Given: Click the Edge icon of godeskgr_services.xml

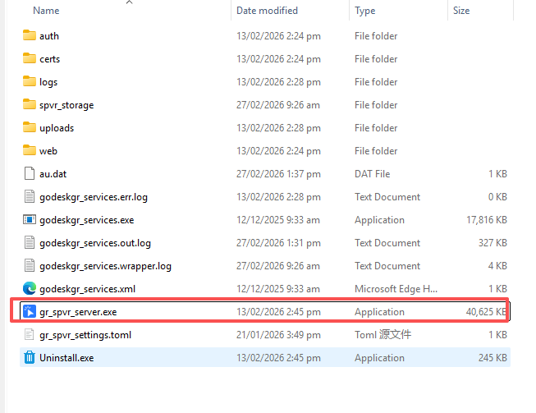Looking at the screenshot, I should pyautogui.click(x=30, y=289).
